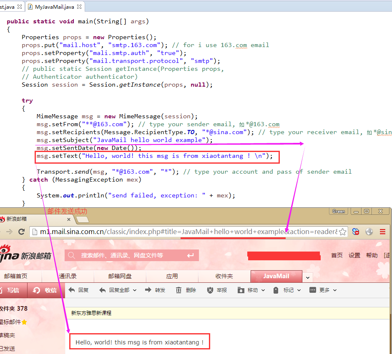Open the 新东方雅思新课程 ad link

[x=91, y=313]
